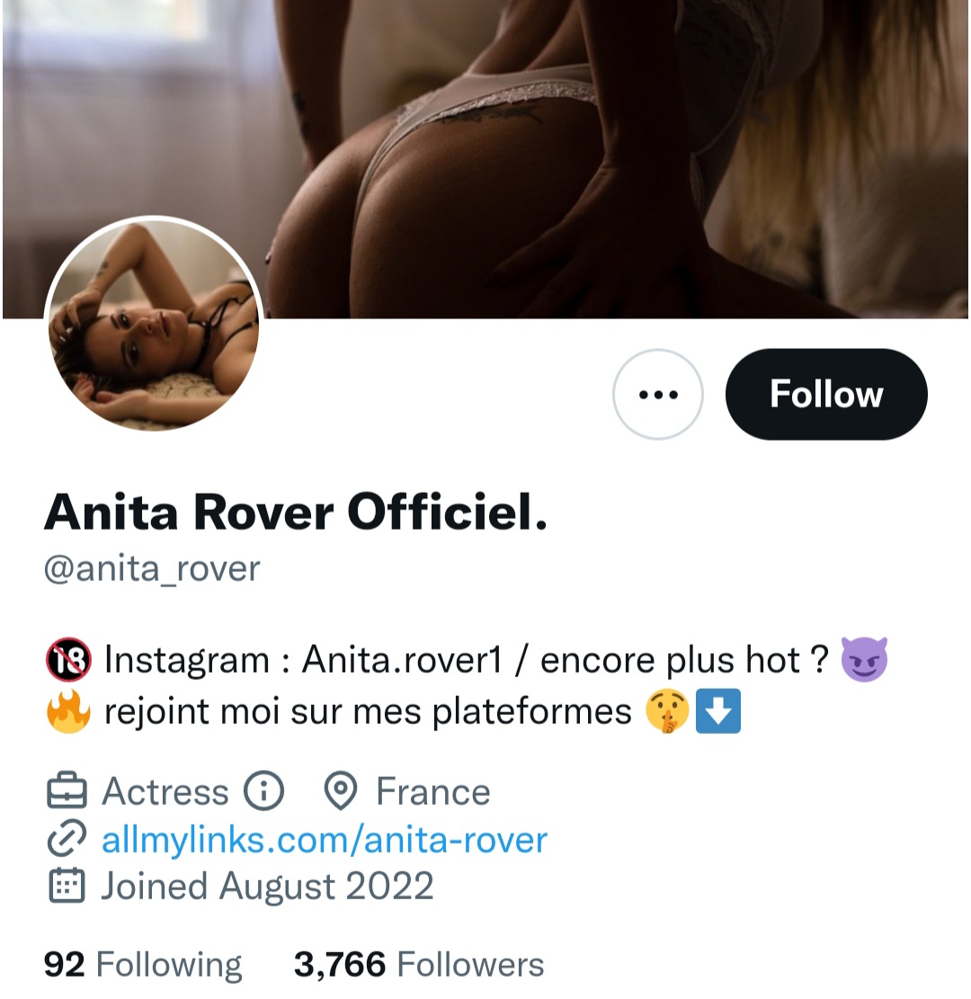View the 3,766 Followers list
971x999 pixels.
(419, 965)
